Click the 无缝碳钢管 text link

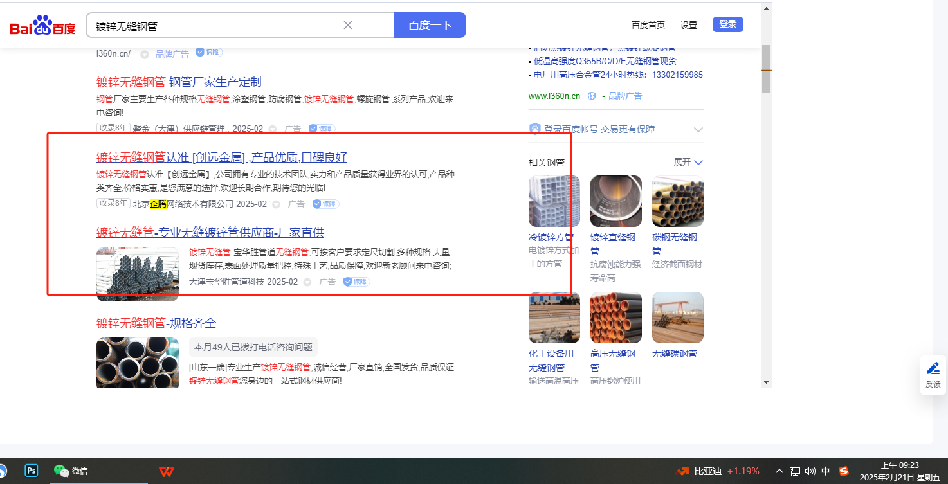675,354
